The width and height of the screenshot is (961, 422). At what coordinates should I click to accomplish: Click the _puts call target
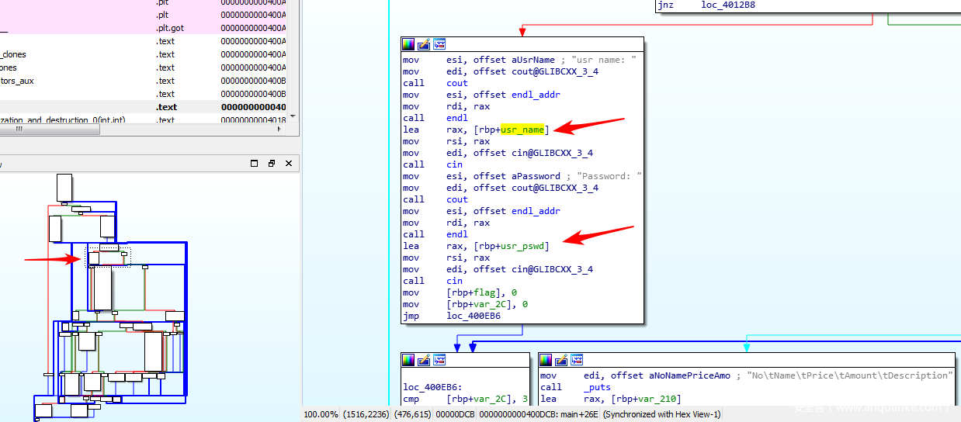[597, 387]
